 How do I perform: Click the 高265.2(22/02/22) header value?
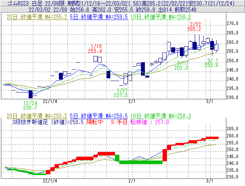click(166, 3)
